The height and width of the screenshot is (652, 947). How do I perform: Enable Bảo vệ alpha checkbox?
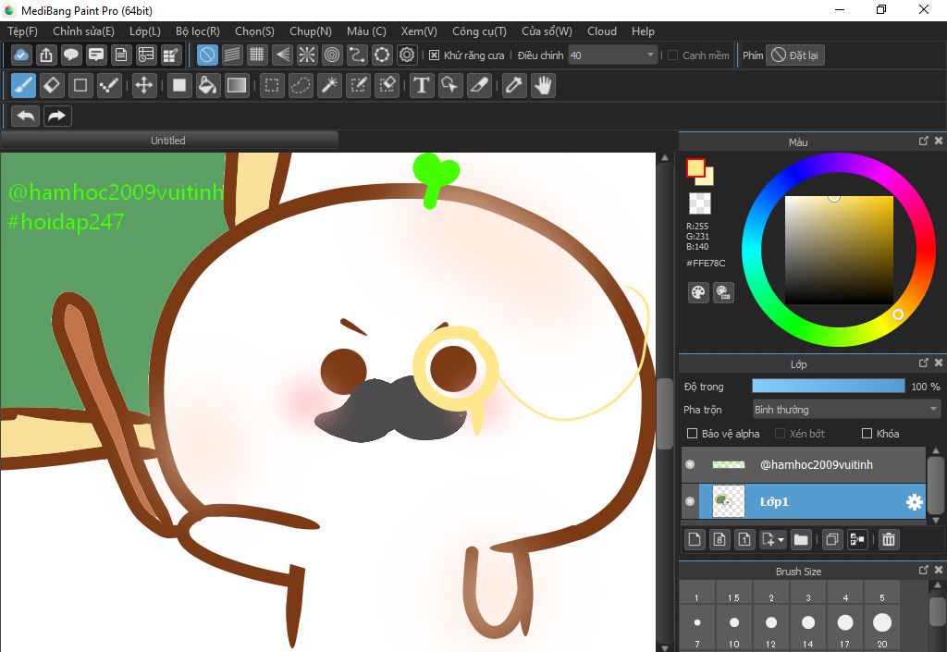(x=693, y=434)
